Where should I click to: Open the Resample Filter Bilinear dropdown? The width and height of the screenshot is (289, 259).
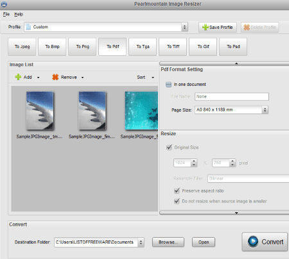(x=248, y=178)
